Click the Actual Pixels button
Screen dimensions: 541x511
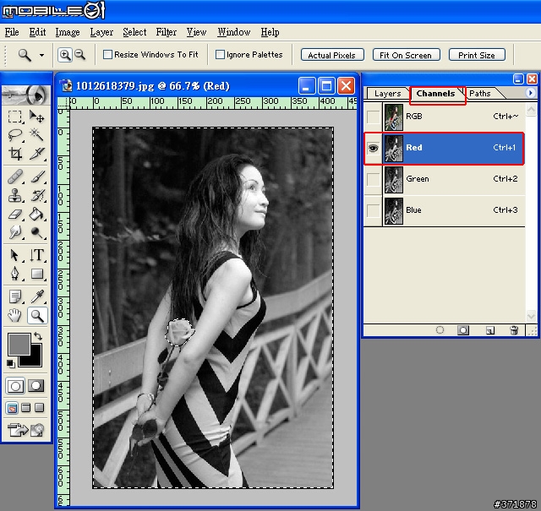(x=332, y=55)
